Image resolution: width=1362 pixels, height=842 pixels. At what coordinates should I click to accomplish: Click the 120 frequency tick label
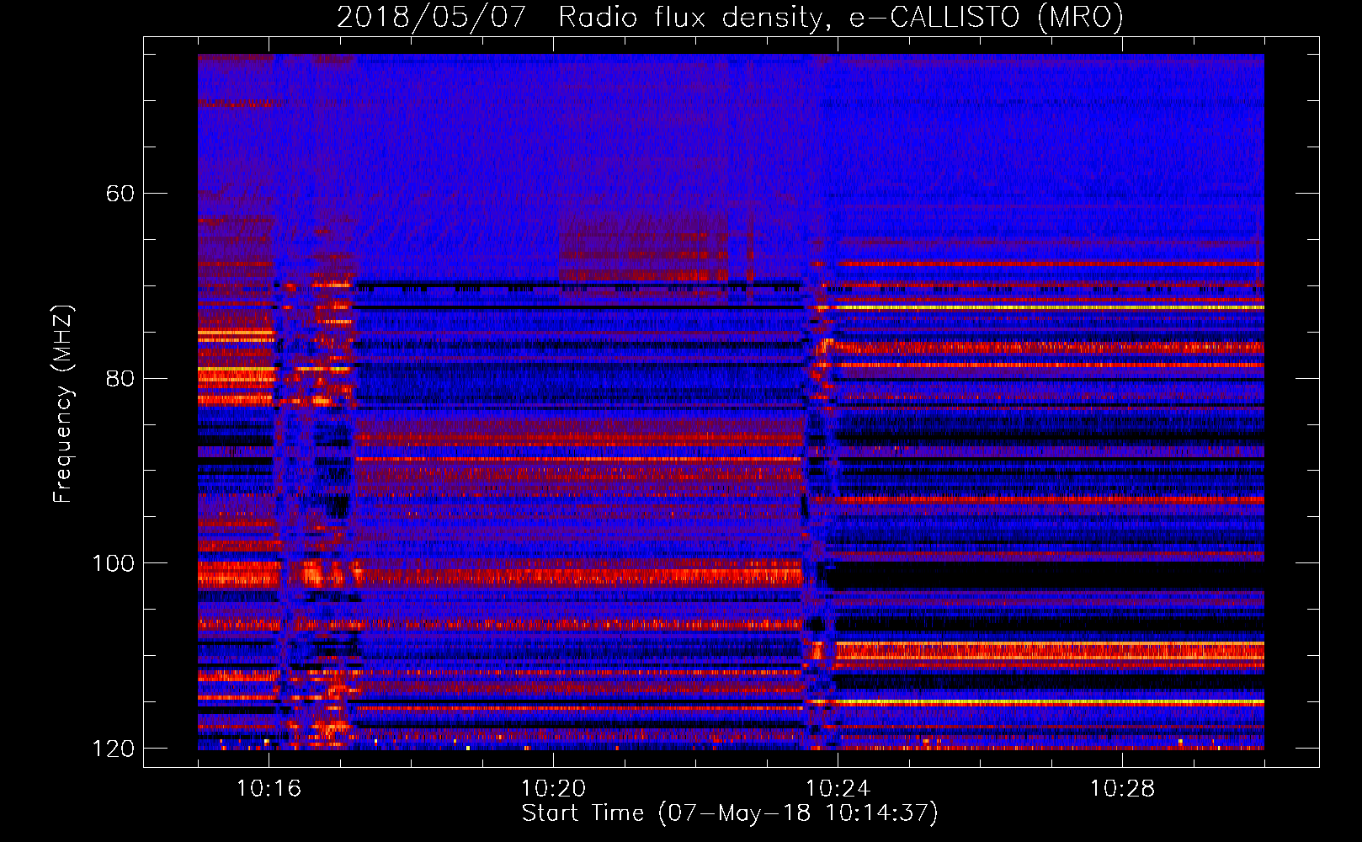pyautogui.click(x=112, y=749)
